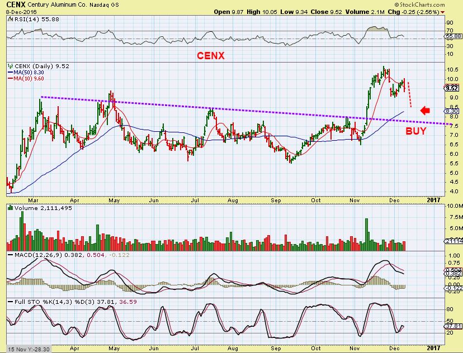Click the black line marker before MACD(12,26,9)
Viewport: 463px width, 353px height.
(x=11, y=255)
